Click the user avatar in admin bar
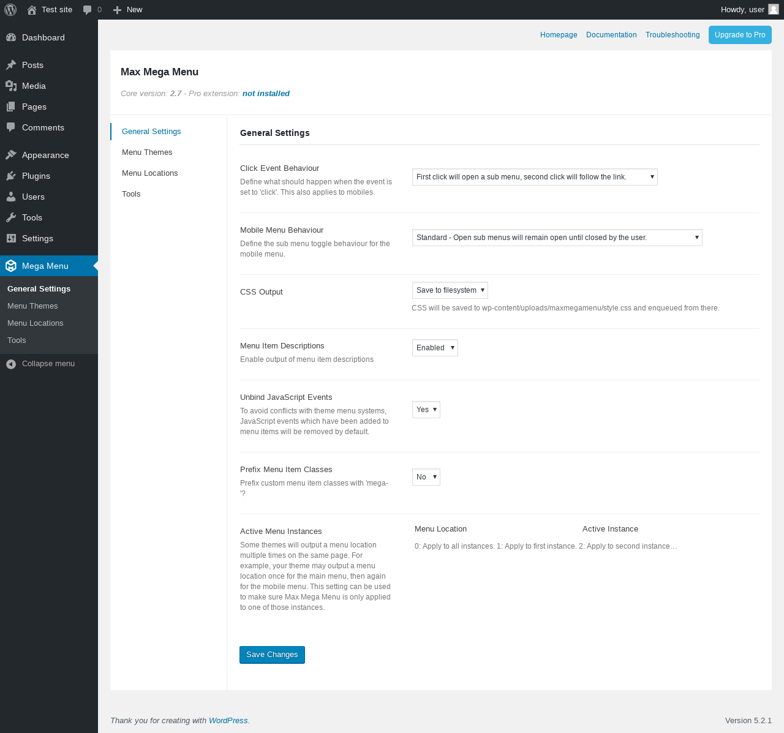The height and width of the screenshot is (733, 784). coord(774,9)
